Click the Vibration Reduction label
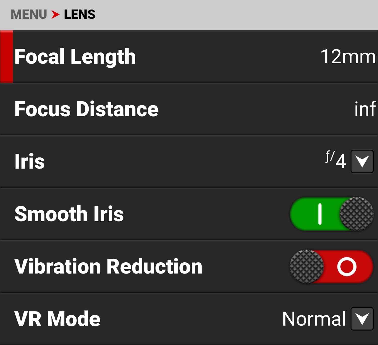 (108, 266)
